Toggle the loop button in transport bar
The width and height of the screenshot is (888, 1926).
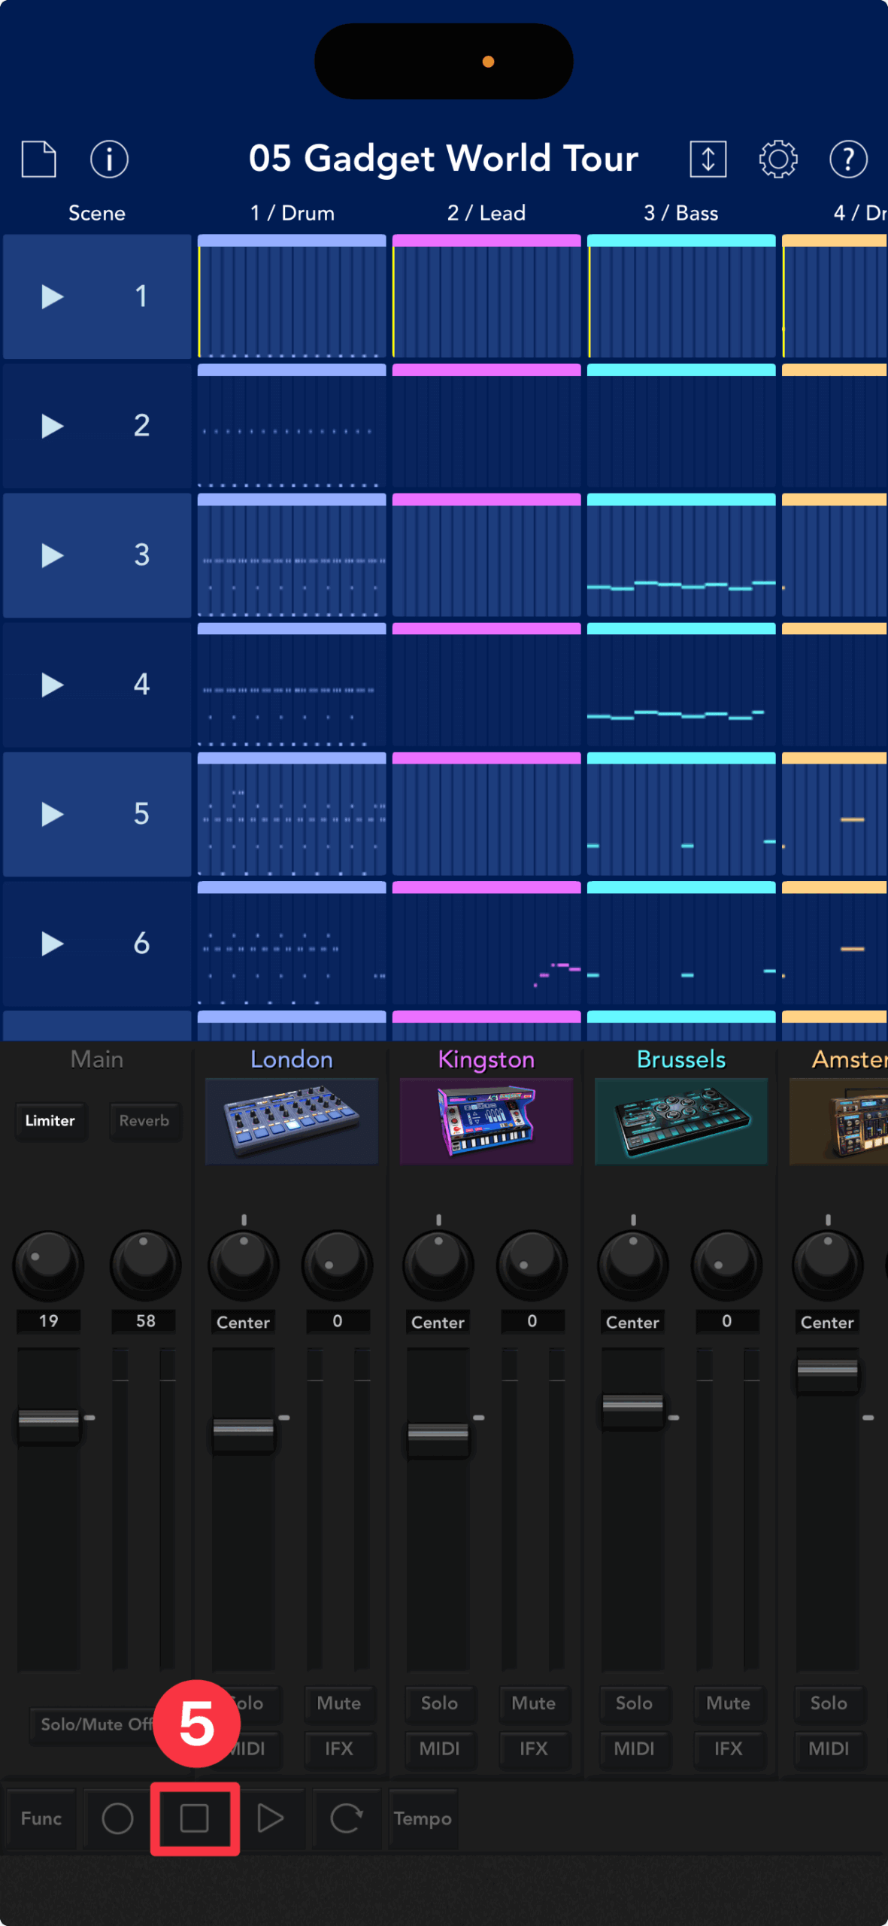click(x=346, y=1818)
